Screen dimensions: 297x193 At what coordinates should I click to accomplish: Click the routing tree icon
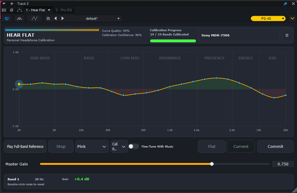point(19,10)
